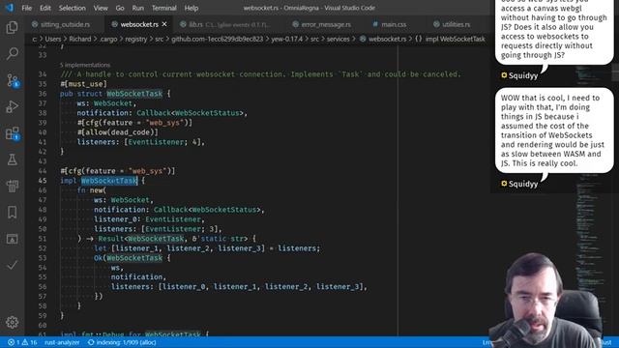Click the #[must_use] attribute text
This screenshot has width=619, height=348.
coord(84,84)
